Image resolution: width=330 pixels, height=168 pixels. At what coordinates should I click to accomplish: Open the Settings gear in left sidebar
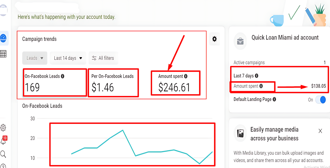click(x=3, y=127)
